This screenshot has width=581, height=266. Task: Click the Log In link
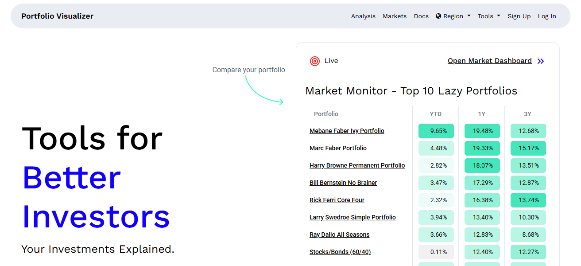click(x=547, y=16)
